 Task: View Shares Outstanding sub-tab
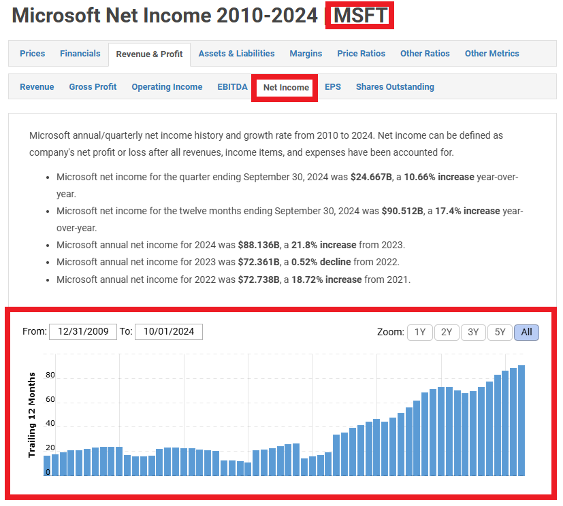click(395, 87)
